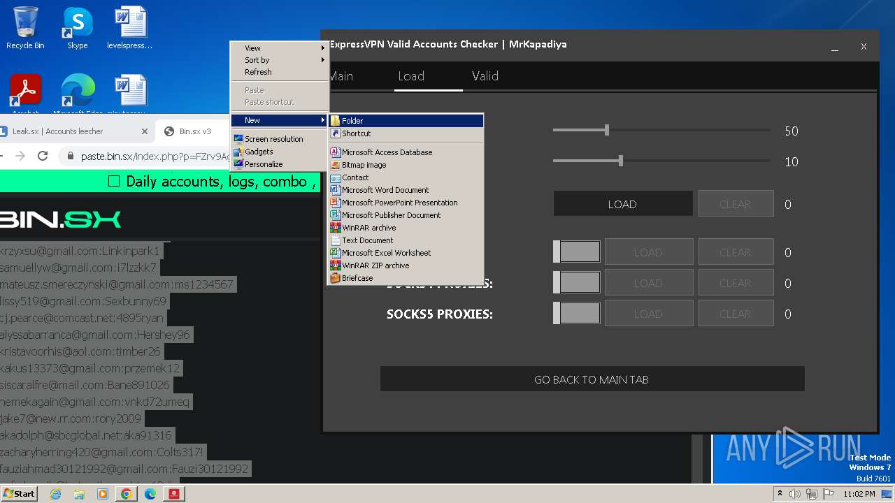Screen dimensions: 895x503
Task: Open the Action Center flag icon
Action: (827, 494)
